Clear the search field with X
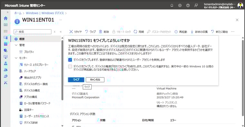Viewport: 245px width, 127px height. coord(54,32)
